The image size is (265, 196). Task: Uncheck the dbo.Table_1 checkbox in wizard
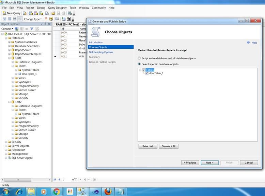coord(147,73)
